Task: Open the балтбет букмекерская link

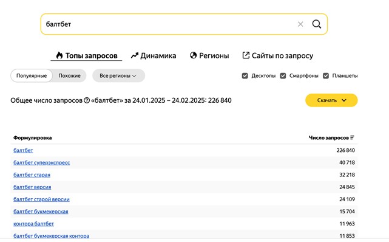Action: pyautogui.click(x=41, y=212)
